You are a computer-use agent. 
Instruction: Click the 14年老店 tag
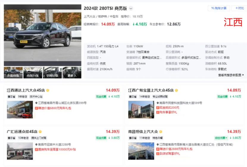(x=144, y=97)
